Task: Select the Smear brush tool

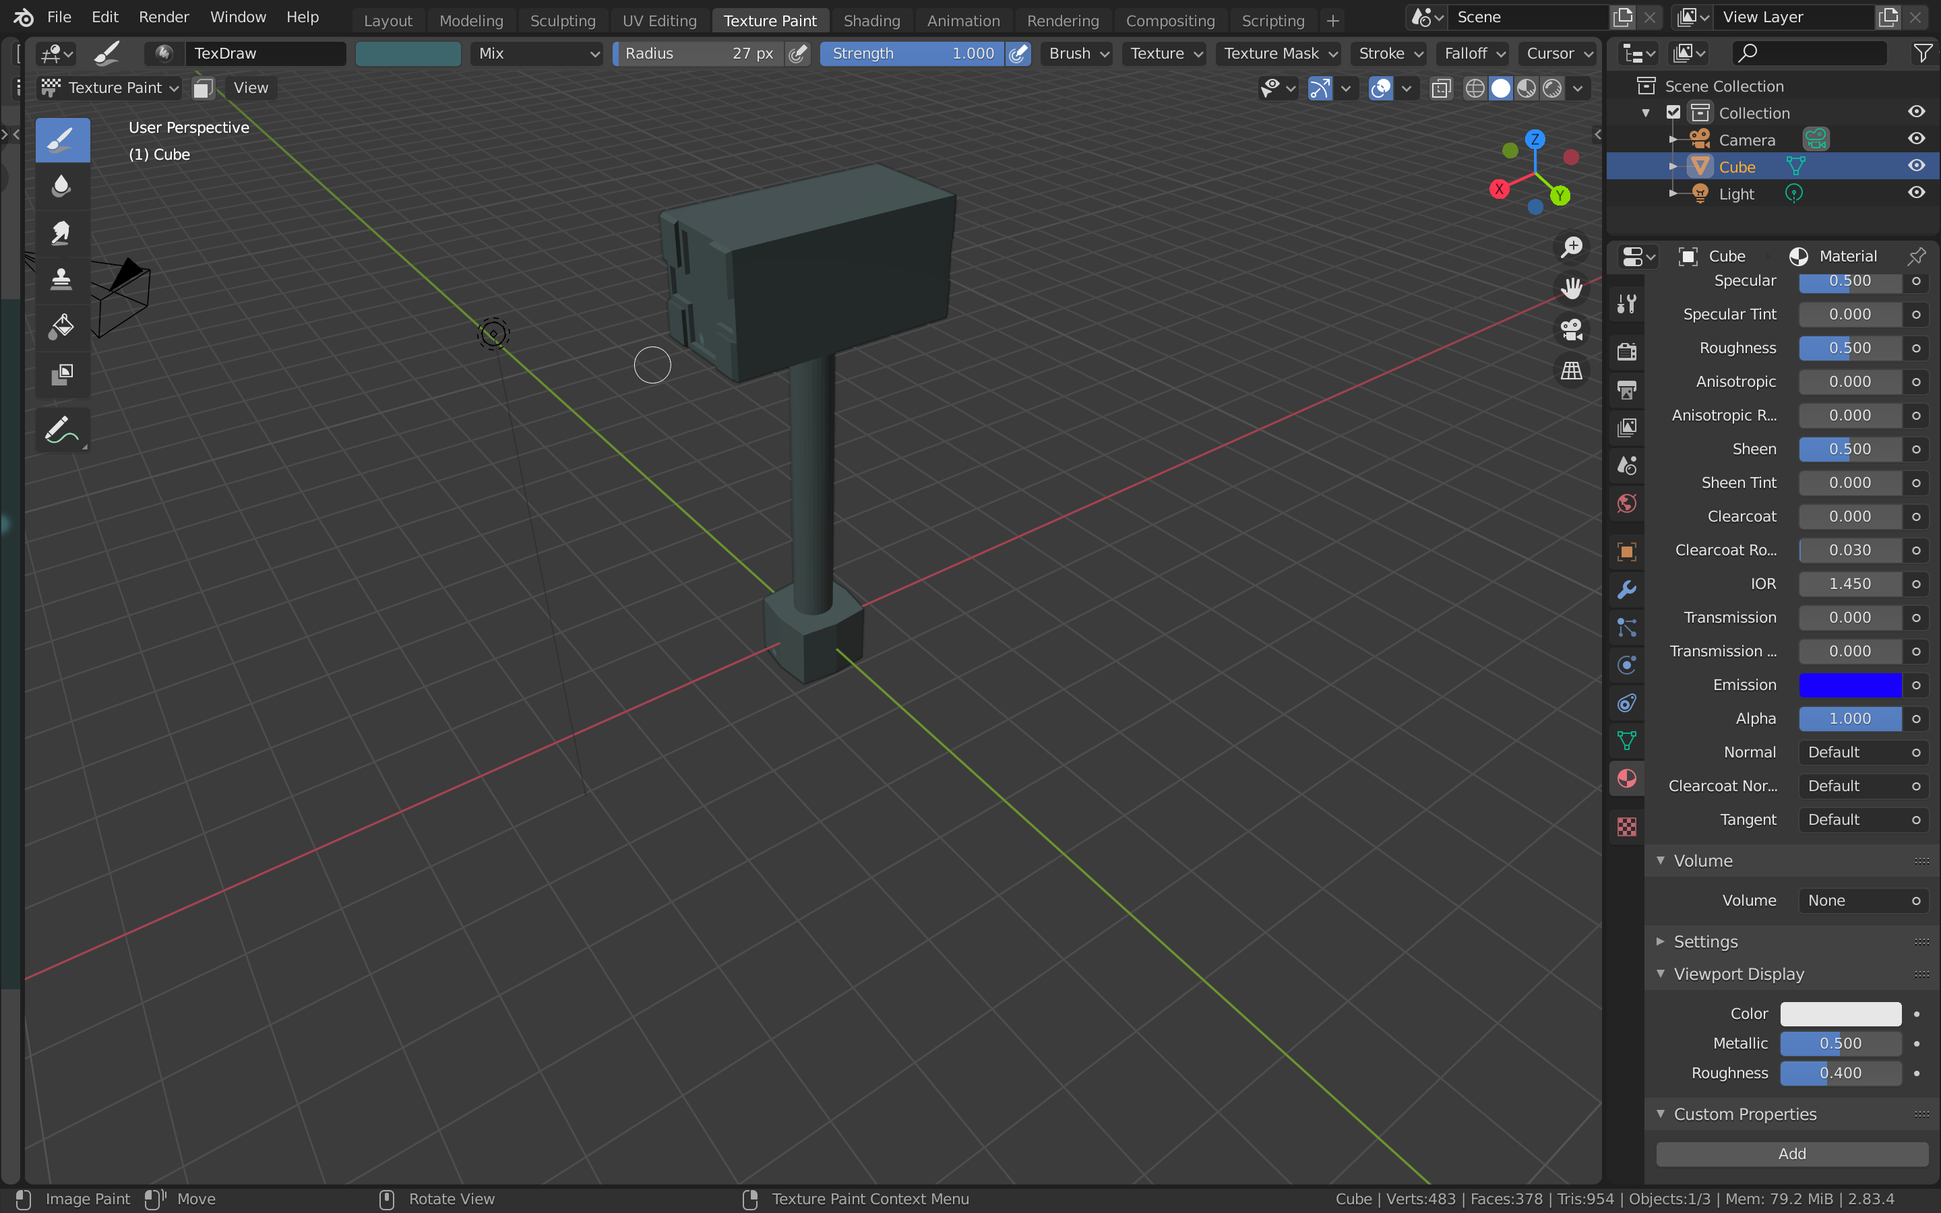Action: [x=62, y=232]
